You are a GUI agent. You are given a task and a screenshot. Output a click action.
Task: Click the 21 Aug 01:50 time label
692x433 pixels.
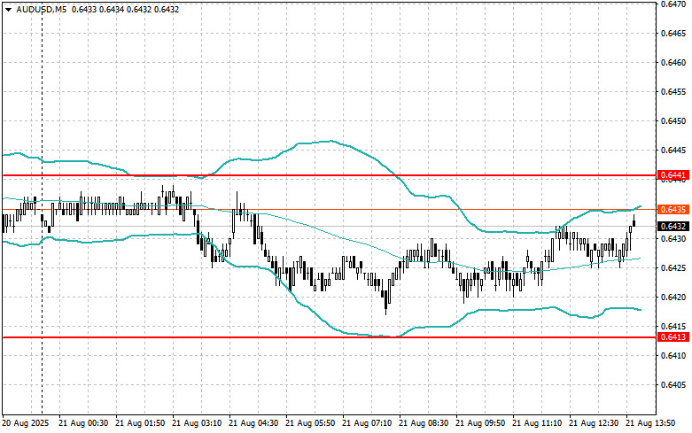[140, 423]
